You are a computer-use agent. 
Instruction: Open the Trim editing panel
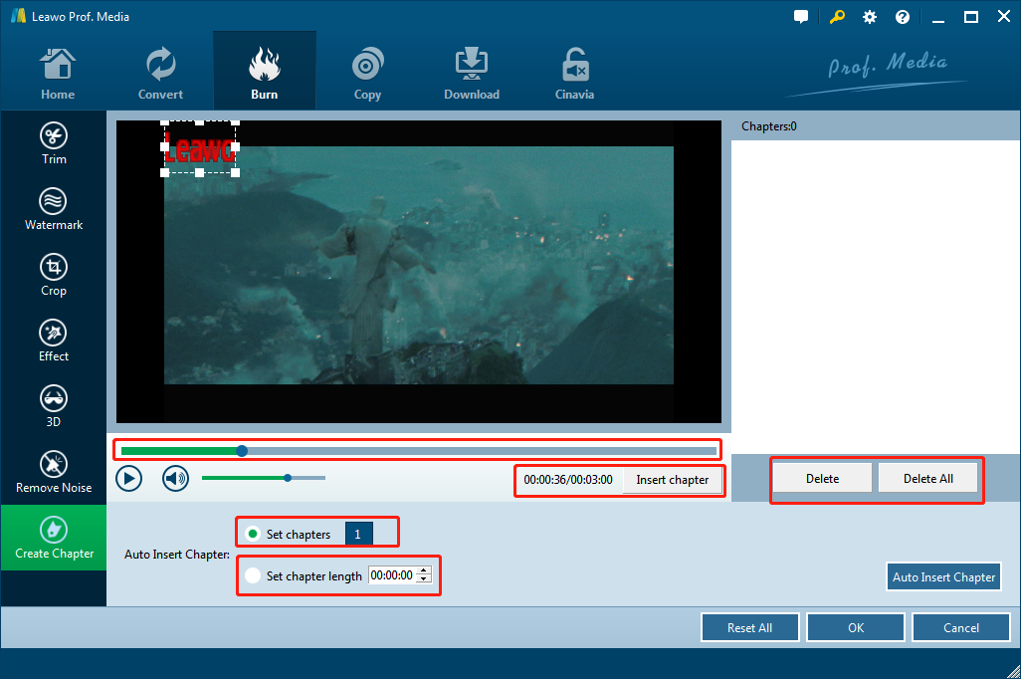click(54, 144)
